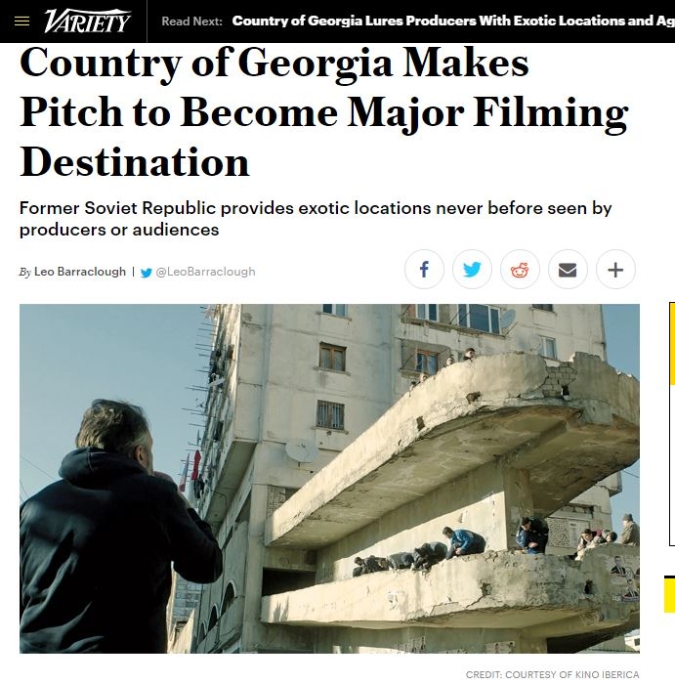Share article on Facebook
The height and width of the screenshot is (684, 675).
coord(424,269)
